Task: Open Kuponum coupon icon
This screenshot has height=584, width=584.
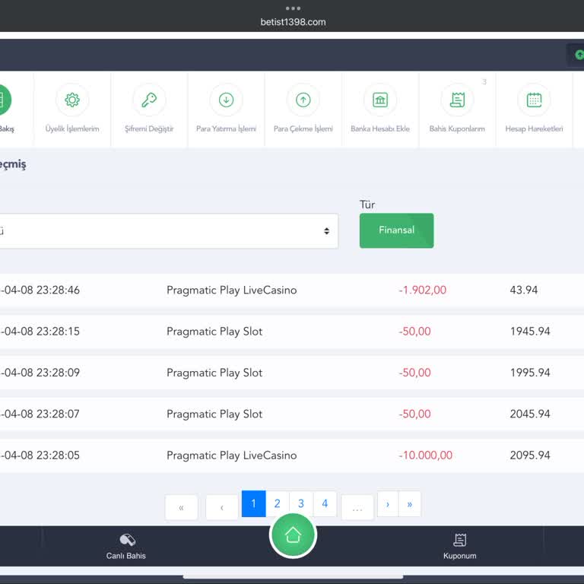Action: (460, 540)
